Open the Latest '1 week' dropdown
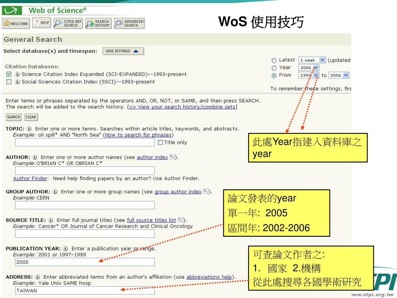The height and width of the screenshot is (298, 397). click(x=312, y=60)
